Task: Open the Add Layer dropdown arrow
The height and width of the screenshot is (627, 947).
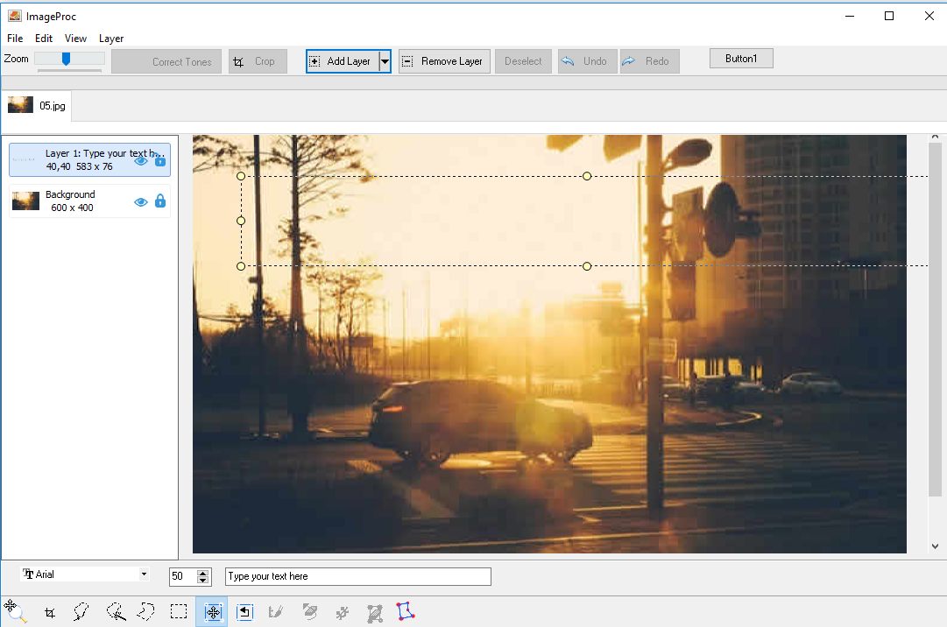Action: (385, 61)
